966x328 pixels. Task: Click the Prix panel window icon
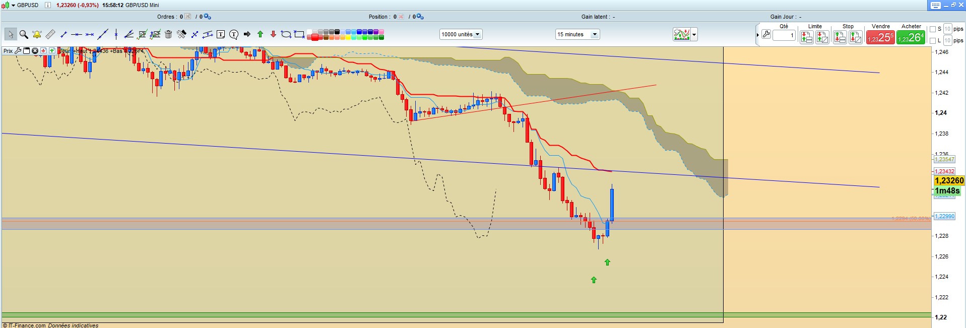click(x=26, y=50)
